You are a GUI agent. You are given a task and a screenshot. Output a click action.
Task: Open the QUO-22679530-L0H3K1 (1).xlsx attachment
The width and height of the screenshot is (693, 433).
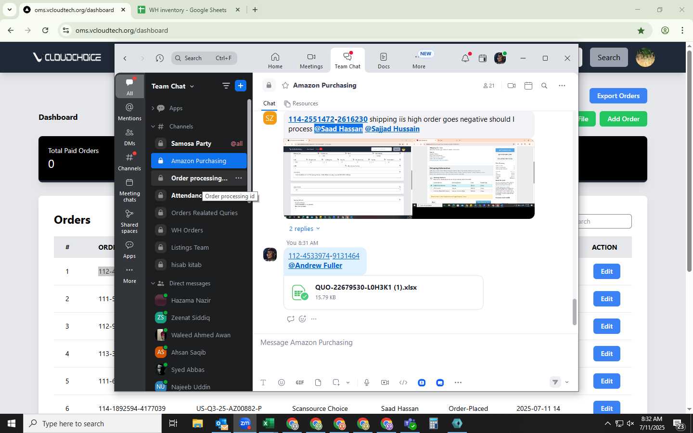383,292
